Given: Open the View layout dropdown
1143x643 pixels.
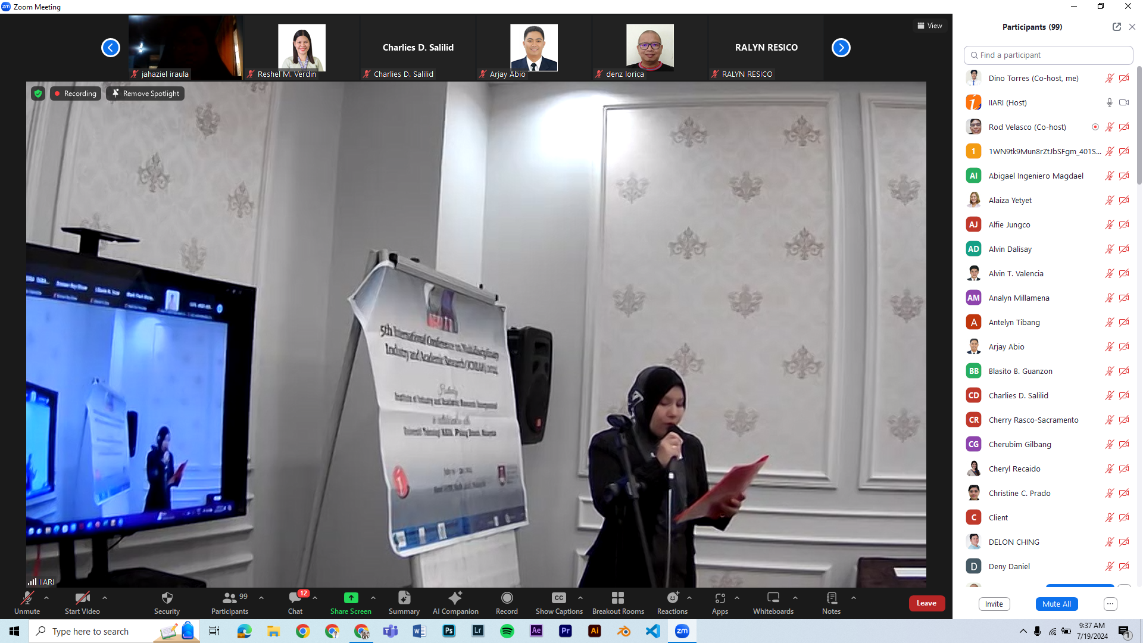Looking at the screenshot, I should [x=929, y=26].
